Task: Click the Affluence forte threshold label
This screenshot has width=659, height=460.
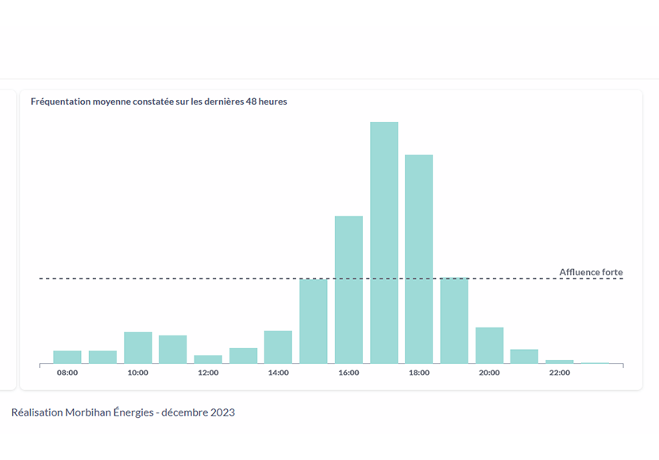Action: coord(591,272)
